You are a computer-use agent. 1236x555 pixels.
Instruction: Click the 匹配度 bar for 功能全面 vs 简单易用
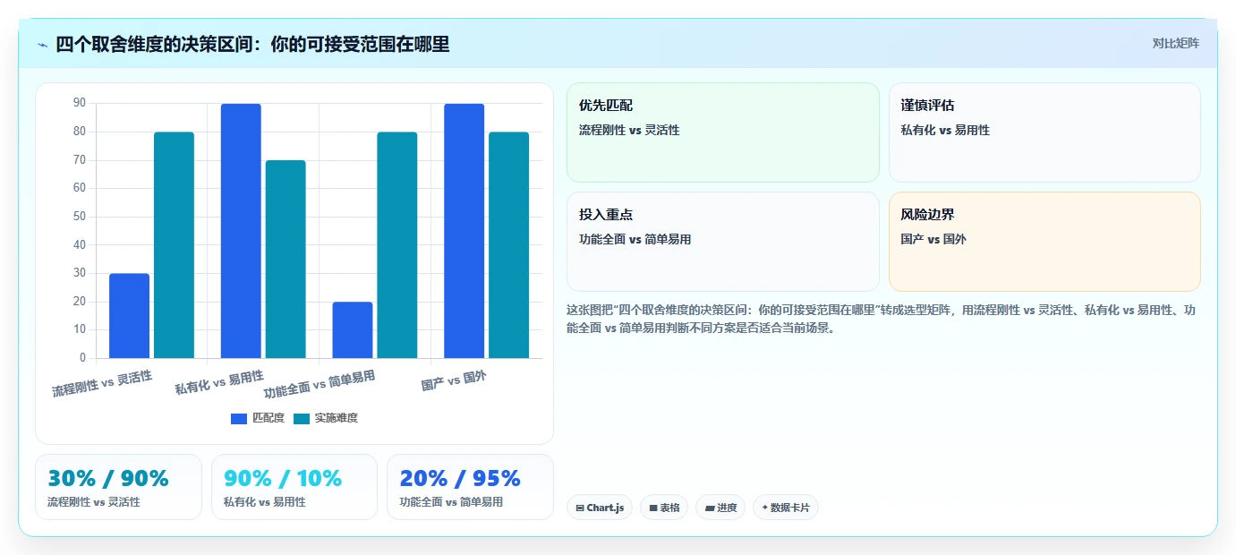coord(352,330)
